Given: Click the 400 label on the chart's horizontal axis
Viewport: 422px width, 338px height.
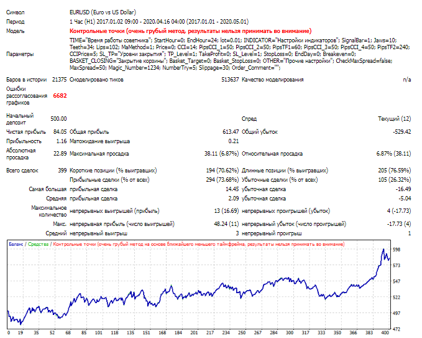Looking at the screenshot, I should pos(385,332).
